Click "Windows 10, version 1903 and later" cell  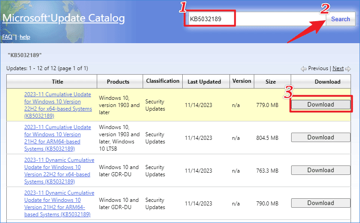pyautogui.click(x=119, y=105)
